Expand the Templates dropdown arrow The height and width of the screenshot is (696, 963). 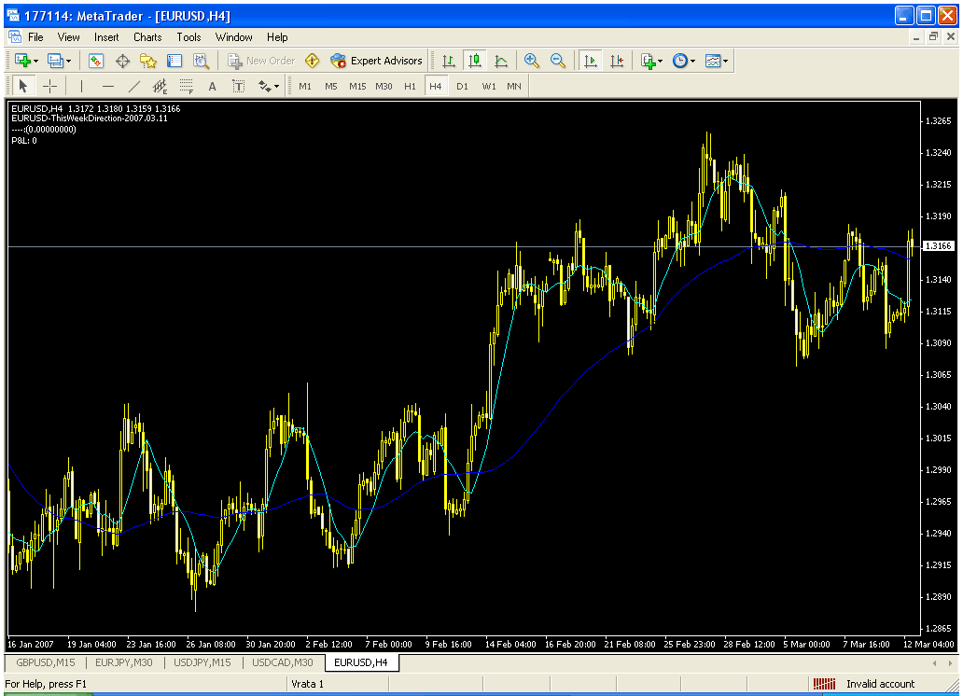[725, 61]
